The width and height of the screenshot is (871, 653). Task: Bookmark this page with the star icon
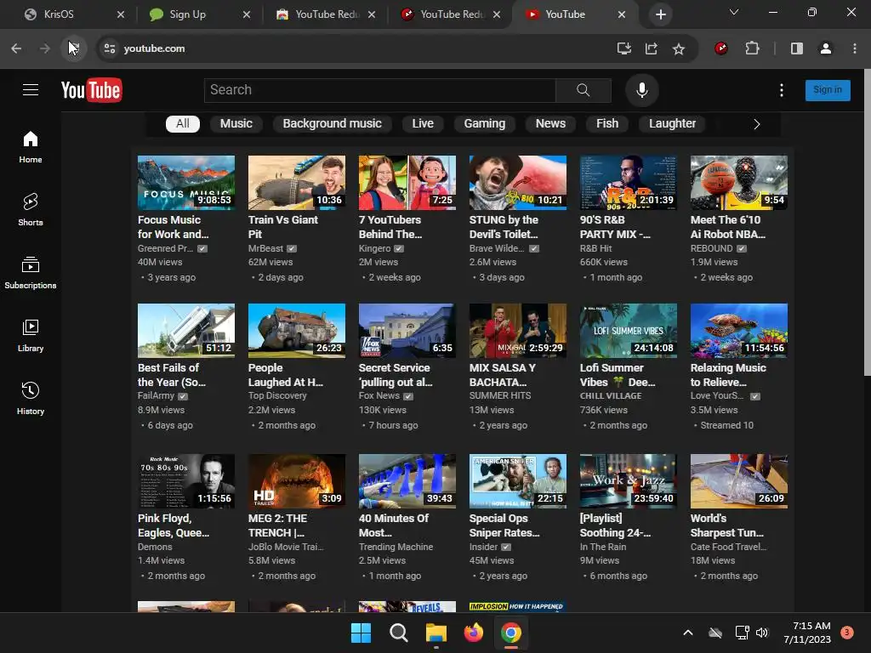point(678,48)
